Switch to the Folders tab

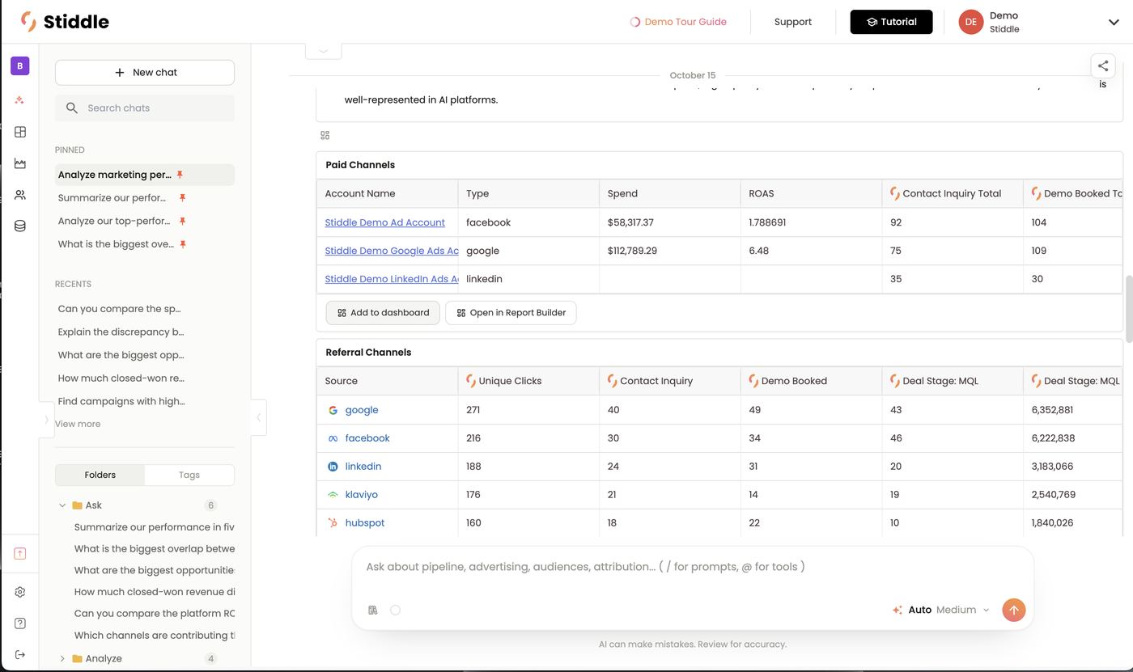[x=100, y=475]
